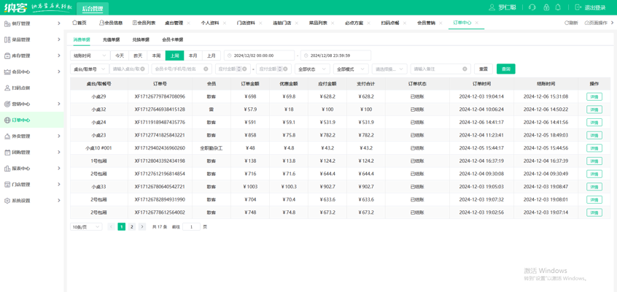This screenshot has height=292, width=617.
Task: Close the 桌台管理 tab
Action: click(x=188, y=23)
